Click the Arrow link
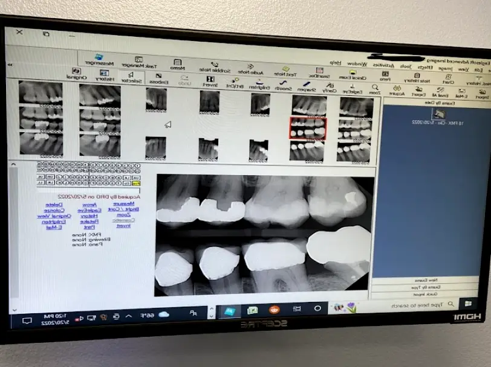Image resolution: width=491 pixels, height=367 pixels. pos(89,205)
